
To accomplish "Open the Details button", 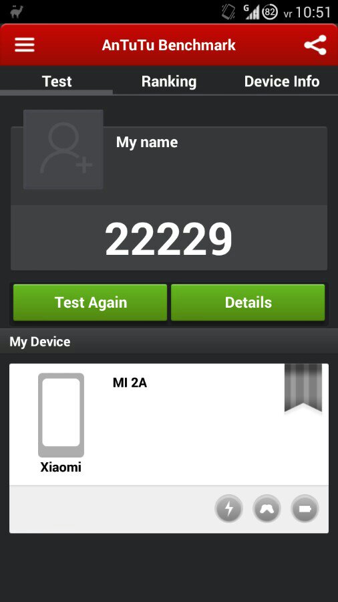I will point(248,302).
